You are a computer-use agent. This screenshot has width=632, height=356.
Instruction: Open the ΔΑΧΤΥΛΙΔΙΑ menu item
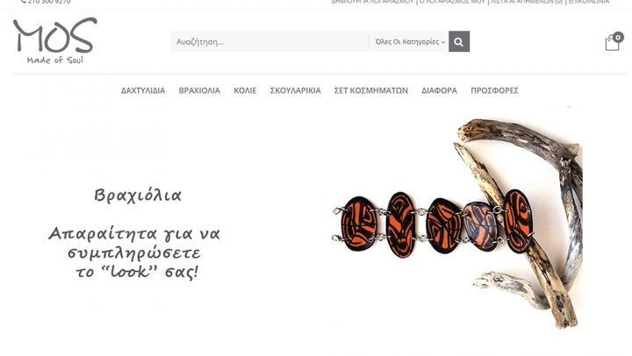click(x=143, y=90)
